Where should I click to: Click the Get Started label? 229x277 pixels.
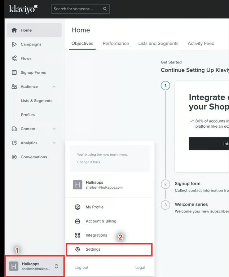[171, 62]
